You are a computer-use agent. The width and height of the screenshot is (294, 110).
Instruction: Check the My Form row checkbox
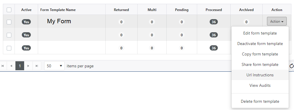pyautogui.click(x=9, y=22)
